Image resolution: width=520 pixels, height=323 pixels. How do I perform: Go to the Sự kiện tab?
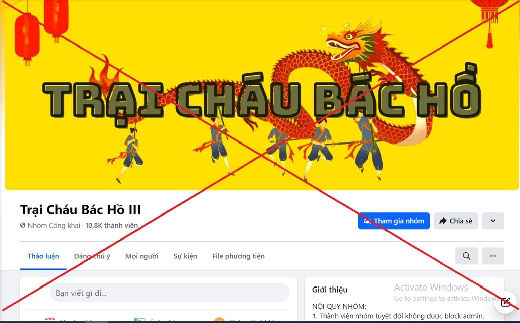pyautogui.click(x=185, y=256)
